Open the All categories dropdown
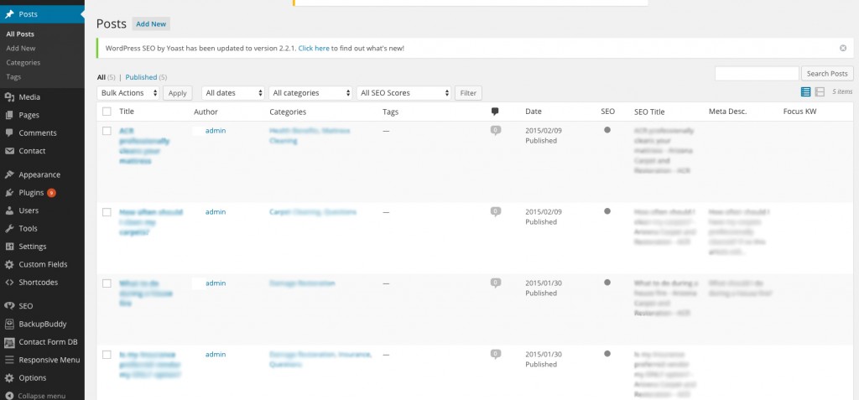The width and height of the screenshot is (859, 400). [310, 93]
